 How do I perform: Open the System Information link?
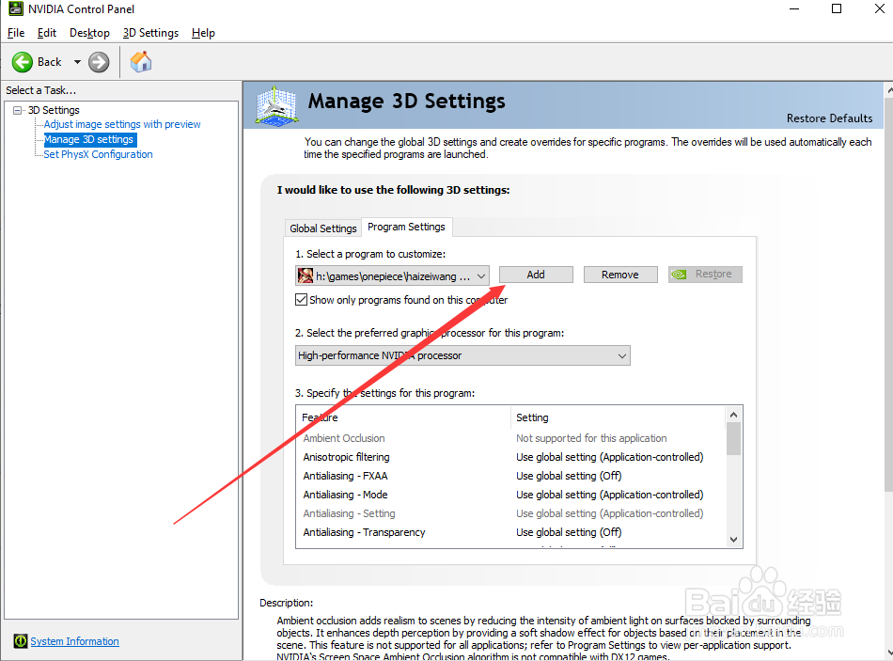74,641
